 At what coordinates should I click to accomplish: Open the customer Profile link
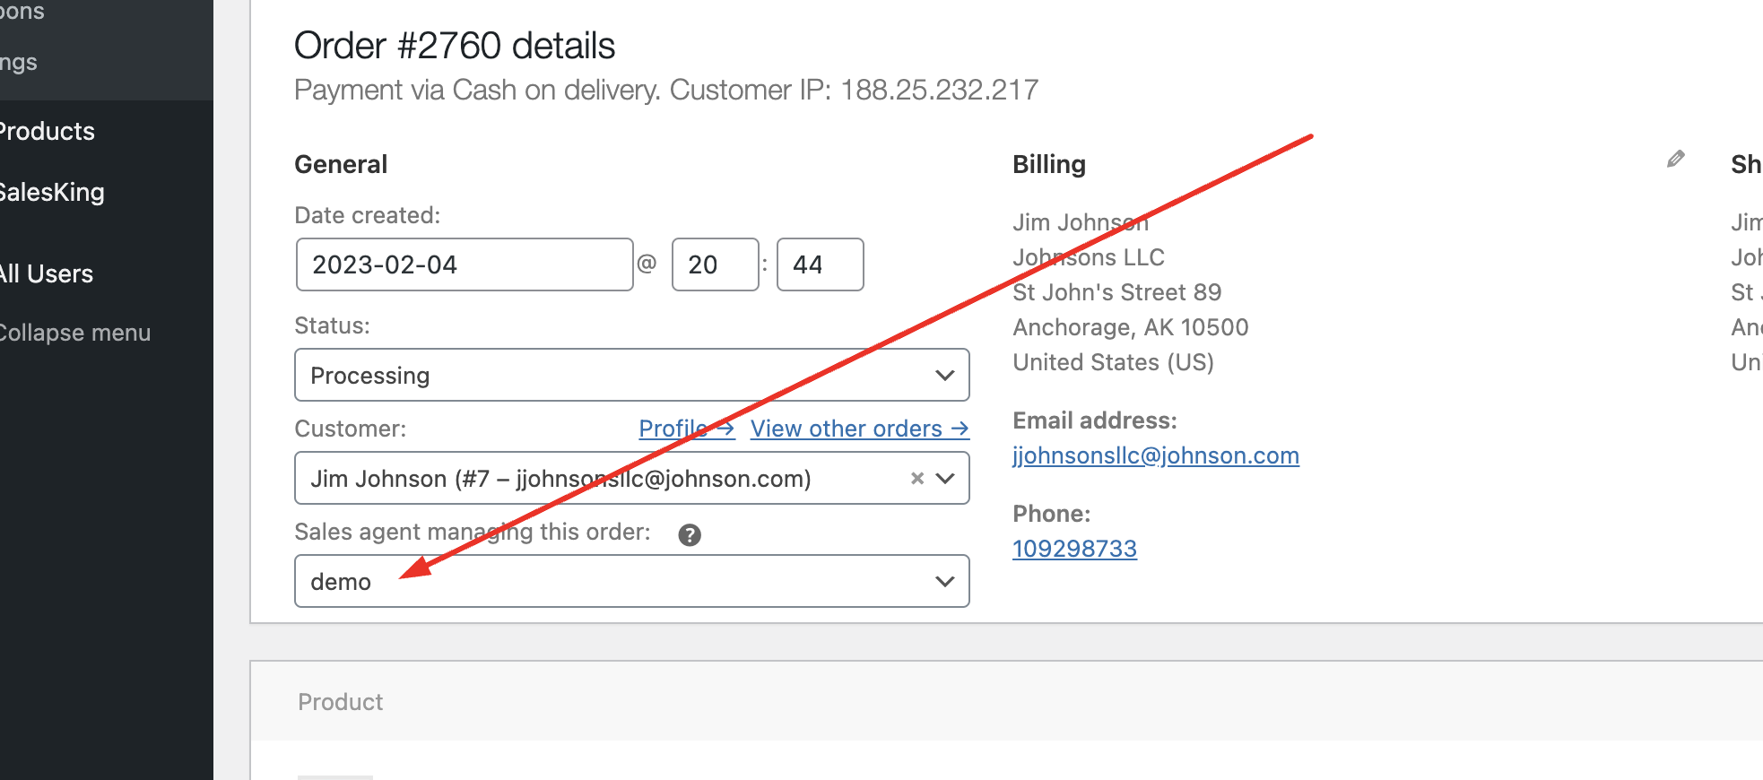coord(687,429)
